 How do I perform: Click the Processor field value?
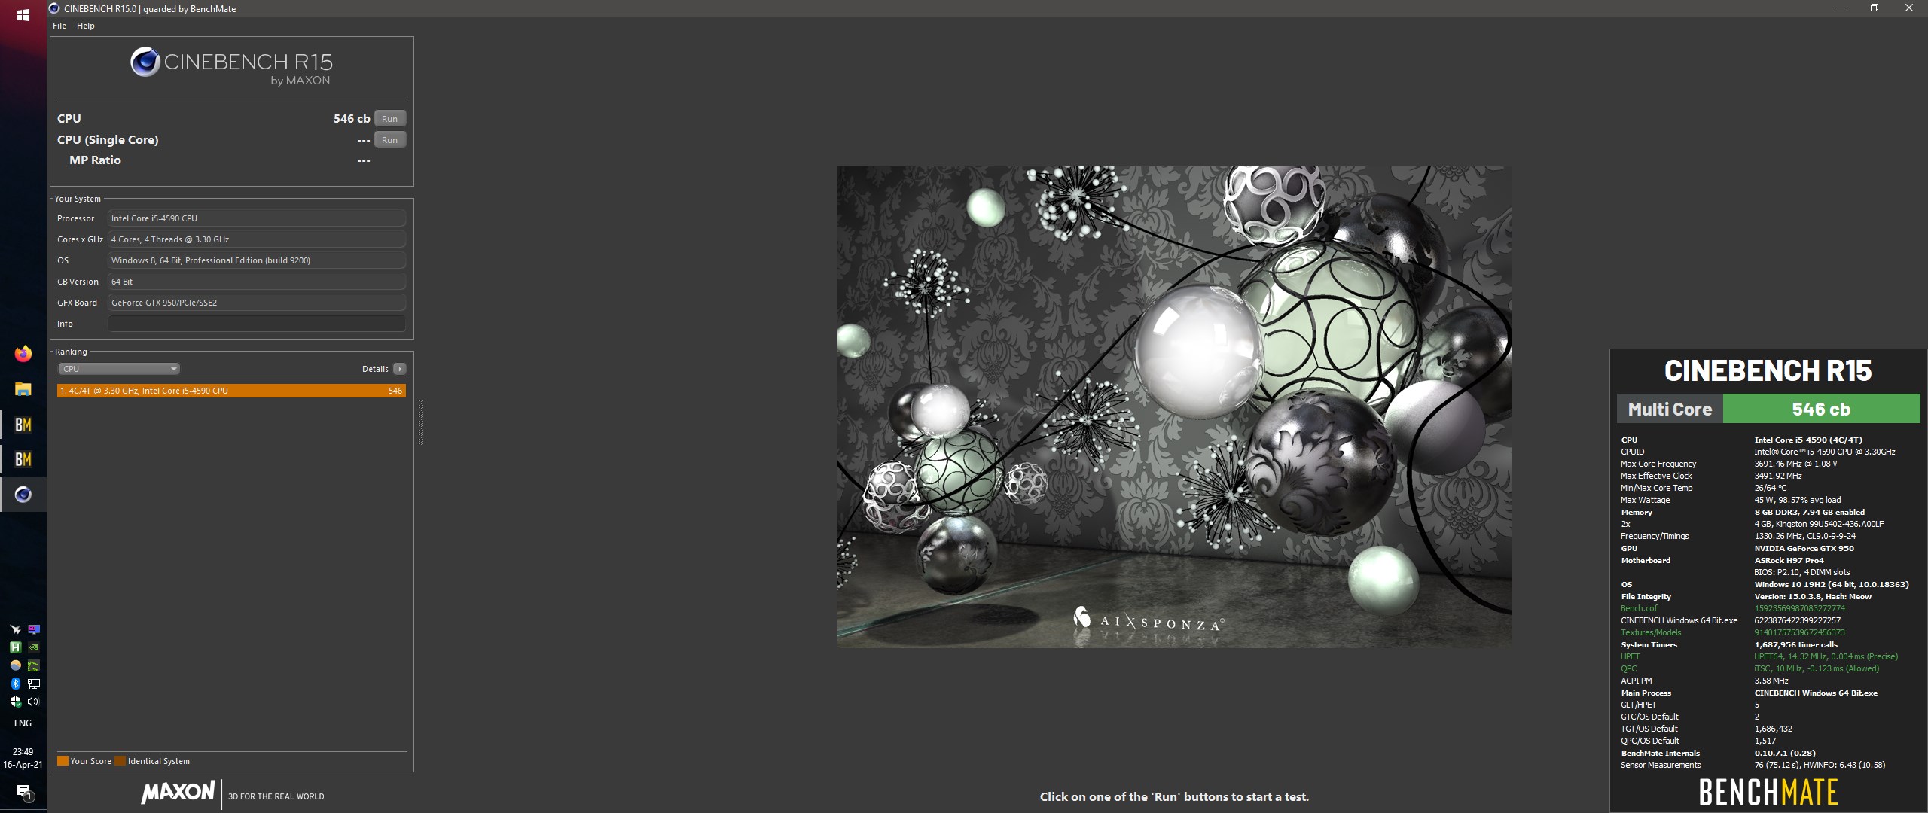pyautogui.click(x=257, y=218)
